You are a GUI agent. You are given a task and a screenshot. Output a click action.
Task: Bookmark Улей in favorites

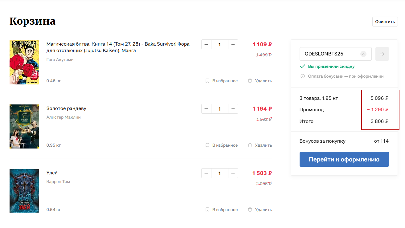[x=222, y=210]
